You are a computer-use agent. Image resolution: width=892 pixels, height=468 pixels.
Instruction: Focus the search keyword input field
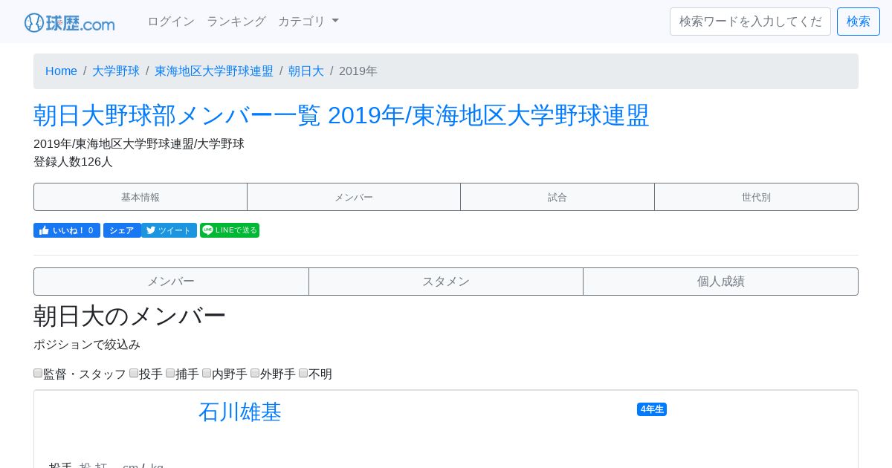click(750, 22)
